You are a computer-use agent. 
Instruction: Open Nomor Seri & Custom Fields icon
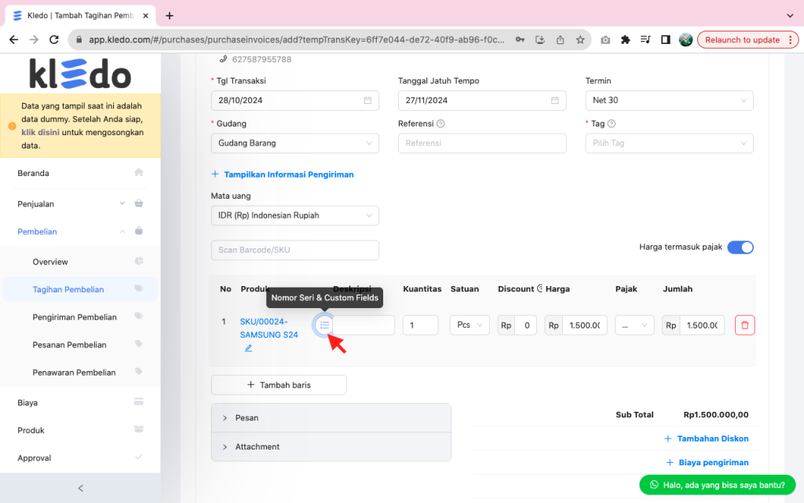click(x=324, y=325)
